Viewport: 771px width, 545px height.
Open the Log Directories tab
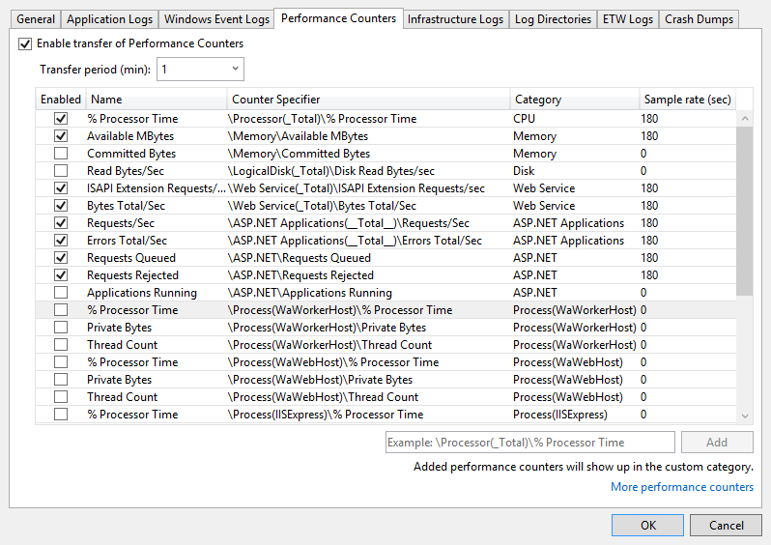(x=553, y=19)
